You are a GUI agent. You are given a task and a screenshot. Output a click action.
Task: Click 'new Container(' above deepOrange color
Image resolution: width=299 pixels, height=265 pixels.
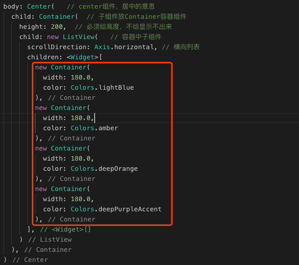click(62, 148)
